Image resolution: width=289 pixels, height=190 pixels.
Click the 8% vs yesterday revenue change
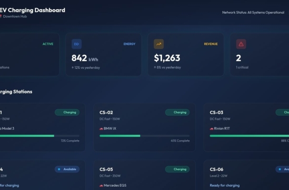[168, 67]
